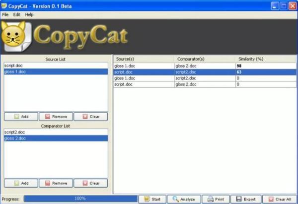298x204 pixels.
Task: Open the File menu
Action: [x=5, y=14]
